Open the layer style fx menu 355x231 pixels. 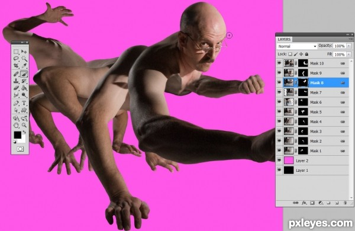pos(304,203)
